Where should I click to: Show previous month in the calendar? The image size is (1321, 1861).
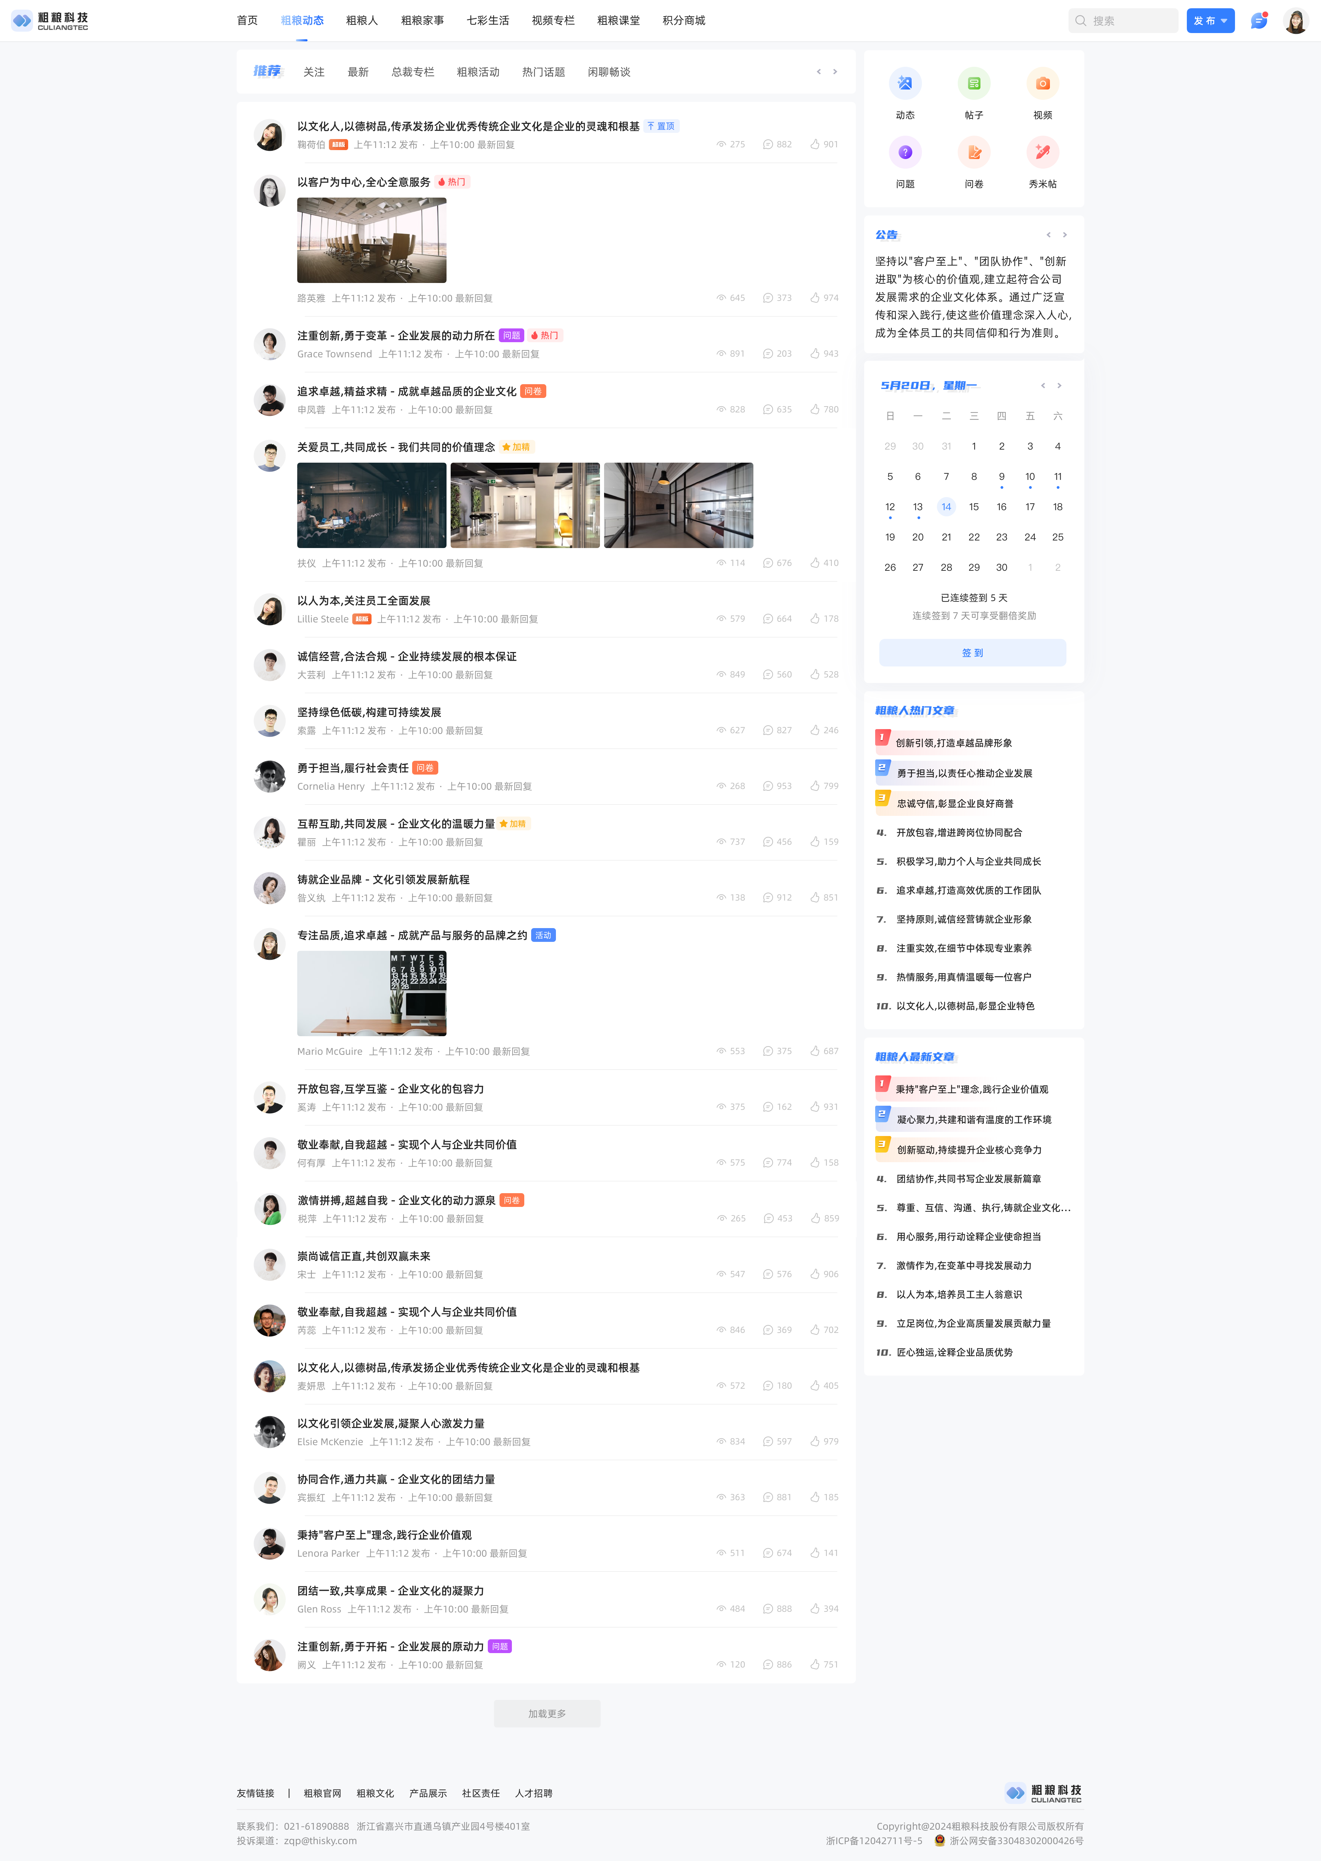click(1043, 386)
